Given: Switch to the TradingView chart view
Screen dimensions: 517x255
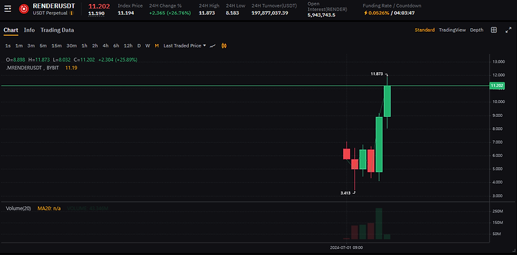Looking at the screenshot, I should [x=452, y=30].
